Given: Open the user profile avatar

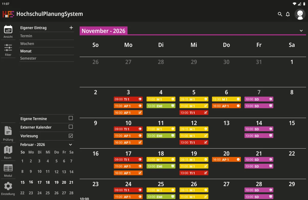Looking at the screenshot, I should (x=300, y=14).
